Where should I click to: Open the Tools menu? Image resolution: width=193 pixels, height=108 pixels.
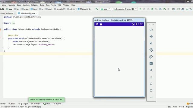pyautogui.click(x=53, y=5)
